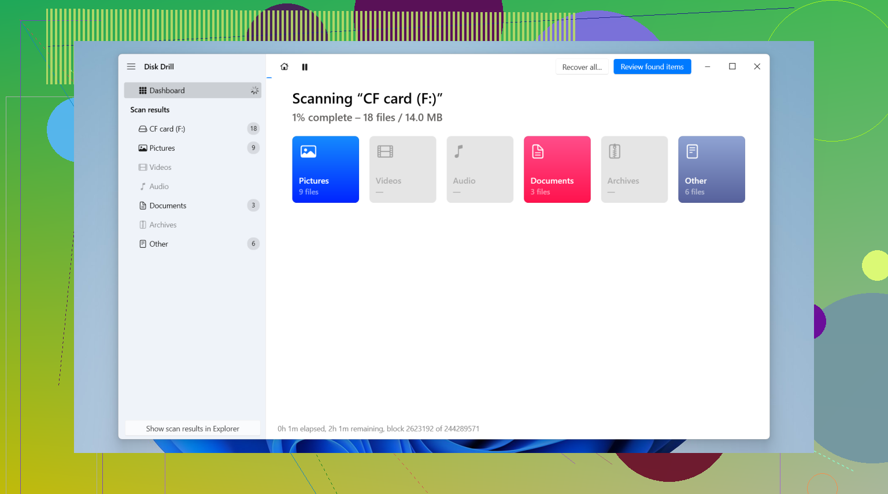This screenshot has height=494, width=888.
Task: Click the Disk Drill title text
Action: tap(159, 66)
